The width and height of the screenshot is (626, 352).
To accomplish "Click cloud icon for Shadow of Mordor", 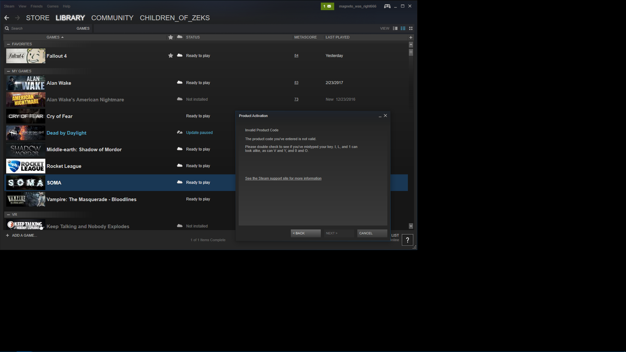I will point(180,149).
